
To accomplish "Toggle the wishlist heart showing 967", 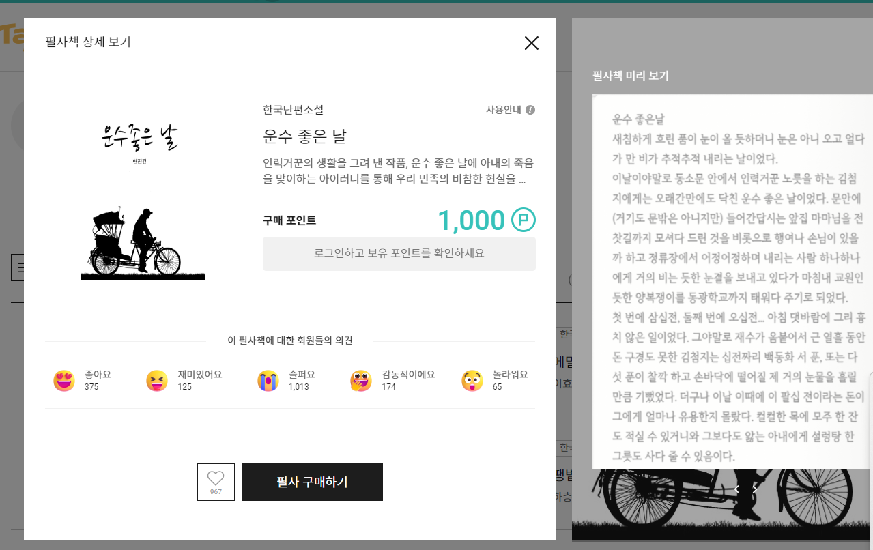I will click(x=216, y=482).
